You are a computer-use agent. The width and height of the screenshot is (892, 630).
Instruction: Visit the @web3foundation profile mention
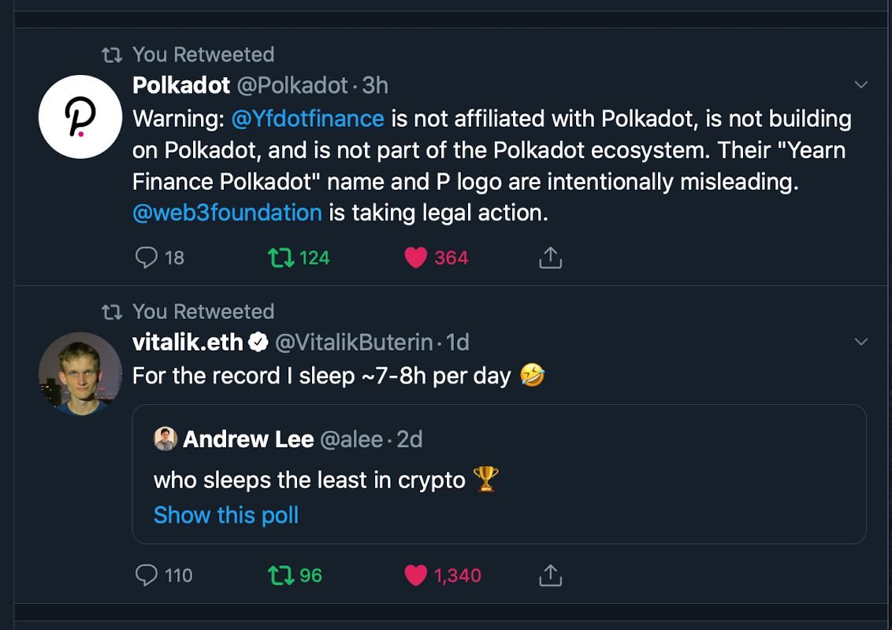227,213
